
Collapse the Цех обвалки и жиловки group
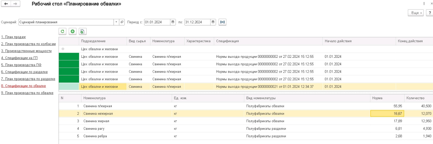pos(63,49)
